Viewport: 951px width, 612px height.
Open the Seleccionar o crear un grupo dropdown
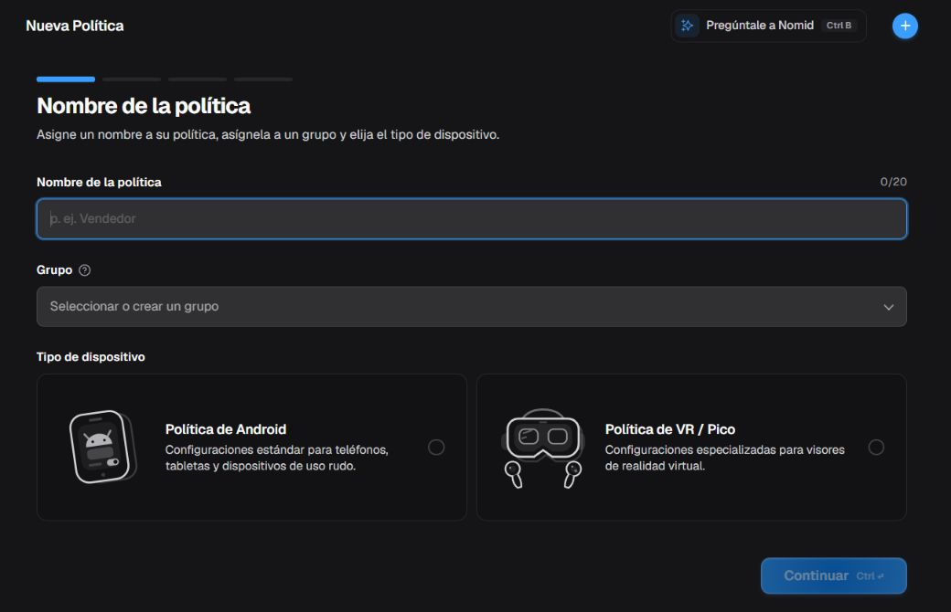pyautogui.click(x=471, y=307)
